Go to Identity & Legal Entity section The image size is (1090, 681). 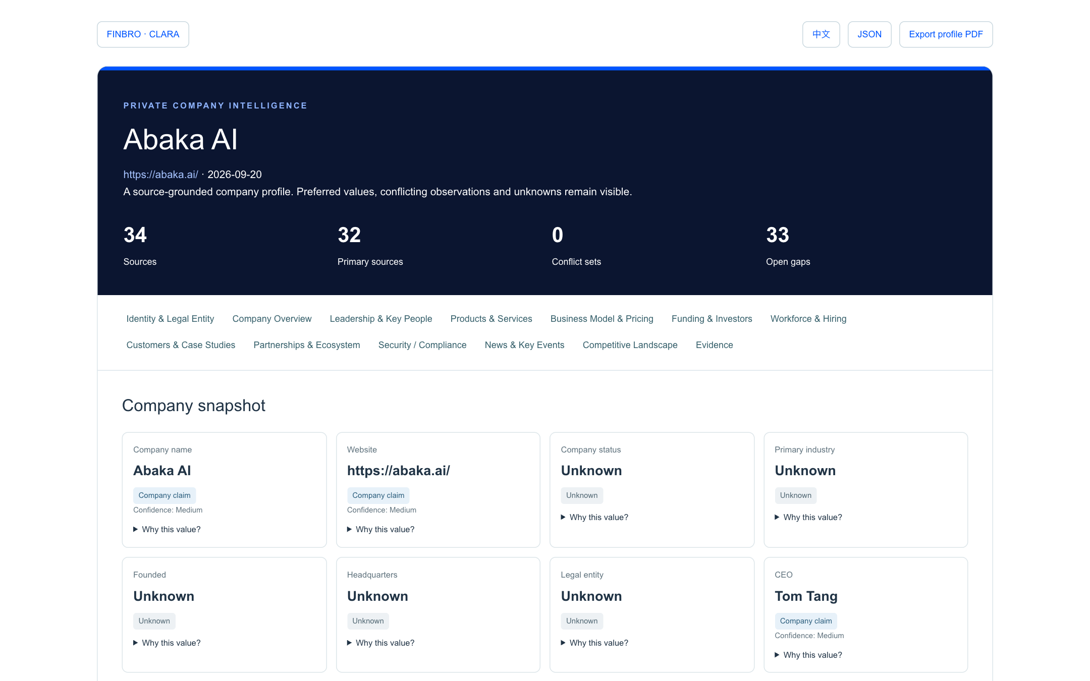[x=170, y=319]
